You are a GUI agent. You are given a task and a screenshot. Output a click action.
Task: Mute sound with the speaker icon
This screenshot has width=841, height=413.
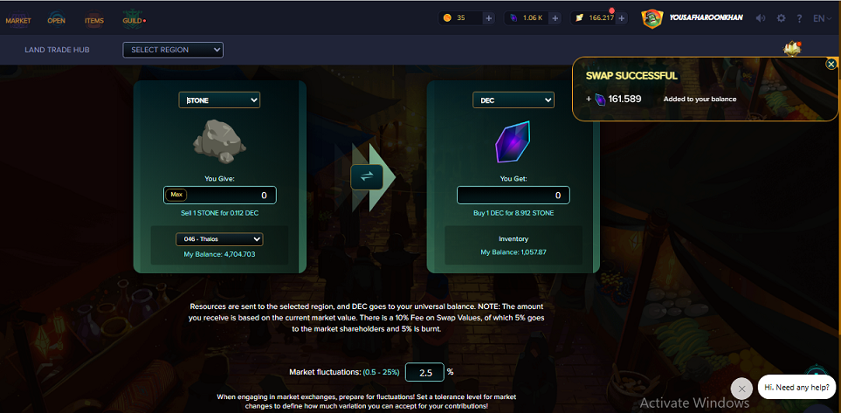point(761,18)
